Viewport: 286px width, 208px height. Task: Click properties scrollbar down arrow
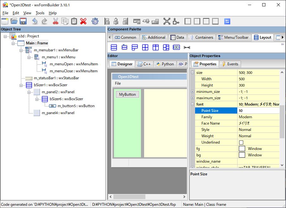click(282, 165)
